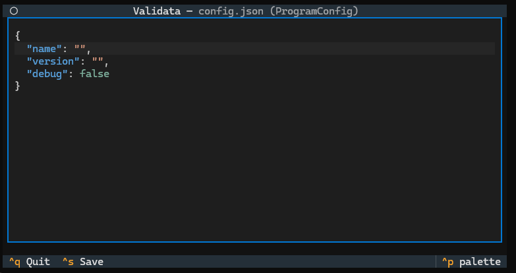This screenshot has width=516, height=273.
Task: Click the ^s key hint in footer
Action: click(x=68, y=262)
